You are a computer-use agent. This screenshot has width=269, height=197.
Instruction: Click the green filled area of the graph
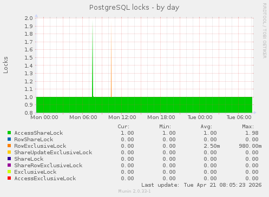coord(144,105)
